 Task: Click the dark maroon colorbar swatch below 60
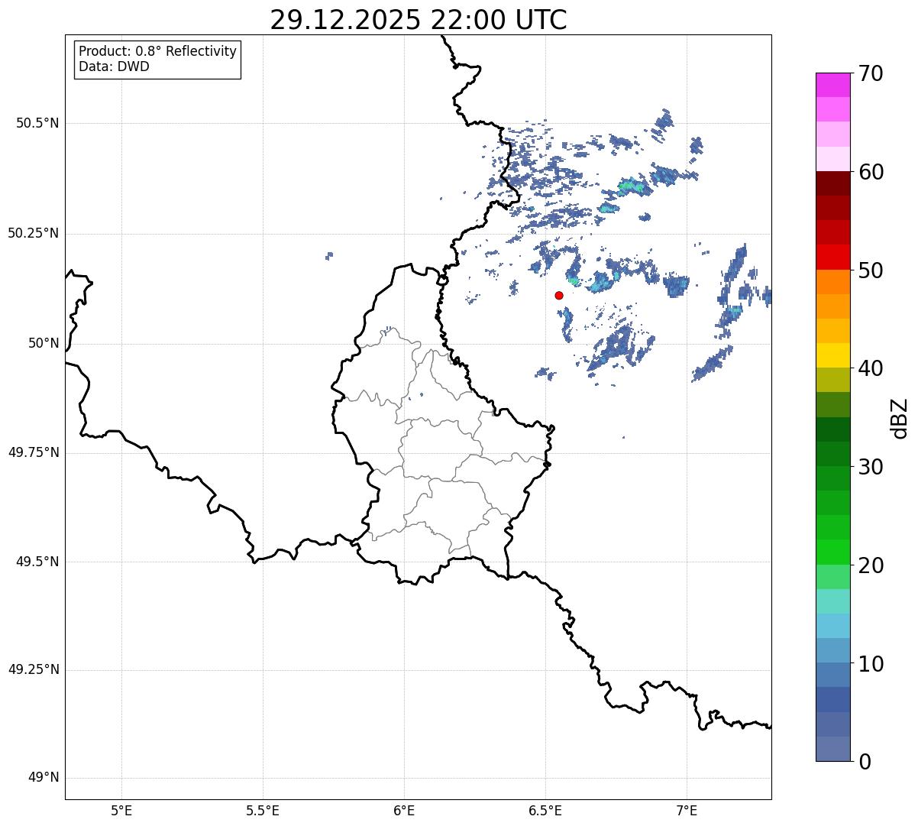833,183
